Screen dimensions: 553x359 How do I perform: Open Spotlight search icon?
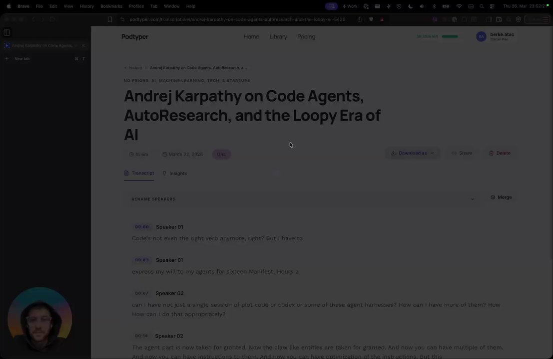(482, 6)
